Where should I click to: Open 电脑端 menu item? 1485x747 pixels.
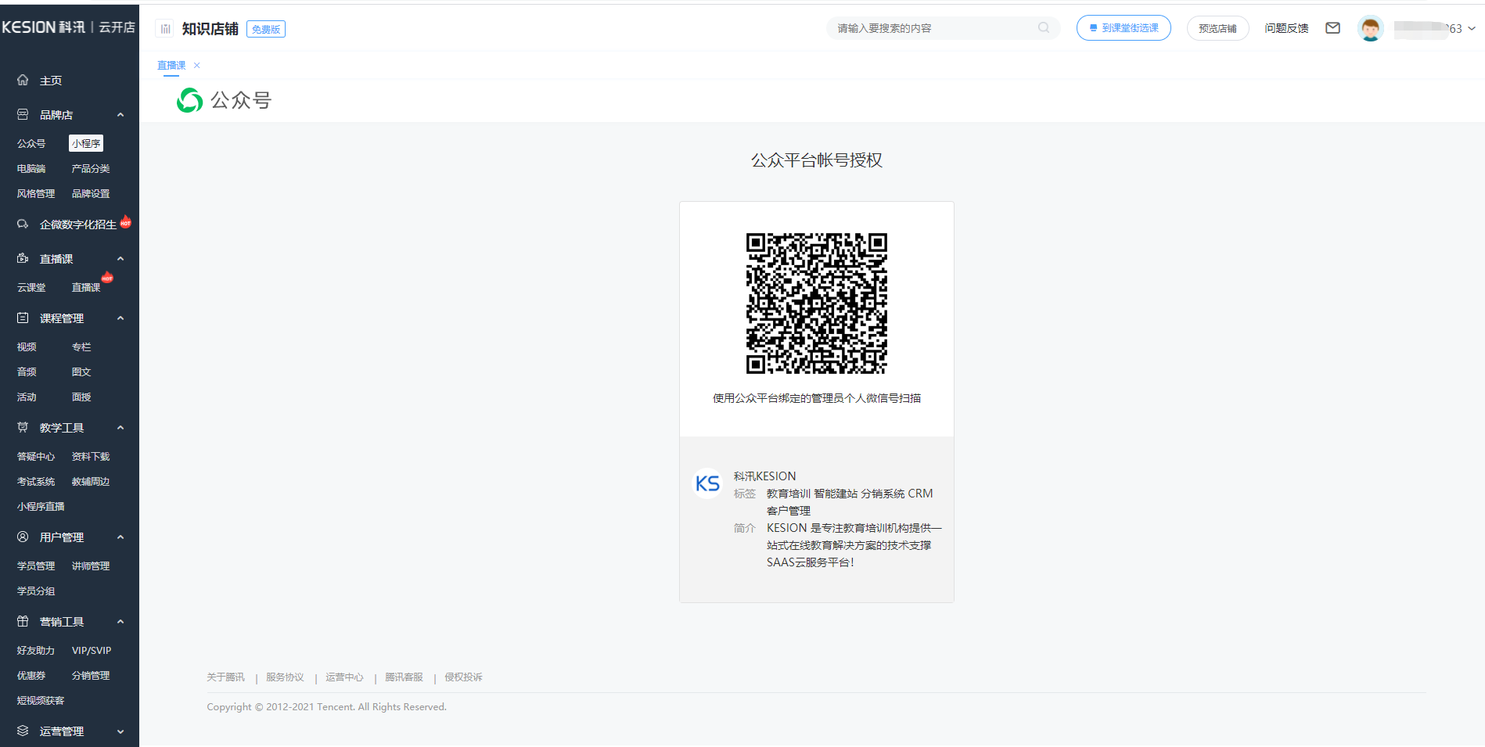coord(31,168)
